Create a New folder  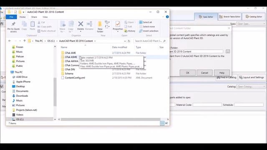[100, 27]
